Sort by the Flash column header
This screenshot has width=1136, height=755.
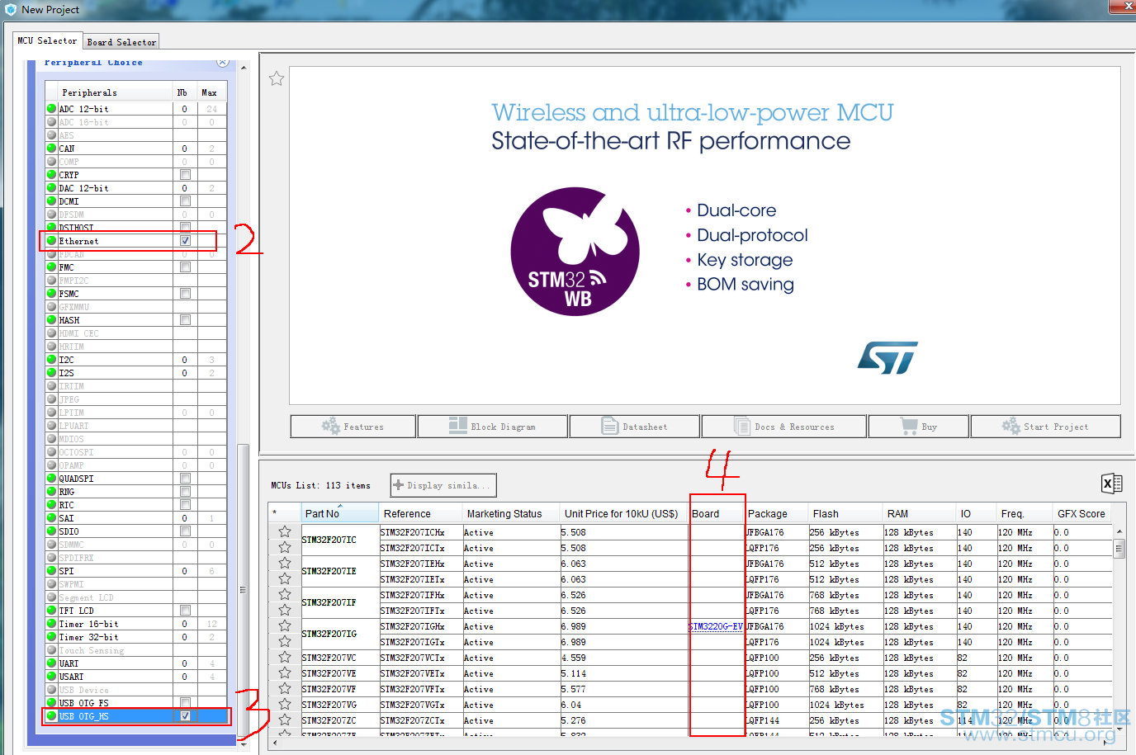(845, 513)
